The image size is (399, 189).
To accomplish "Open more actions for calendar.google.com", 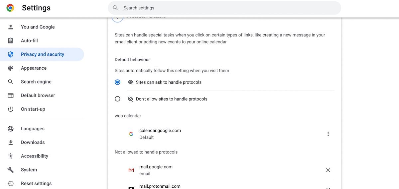I will tap(328, 134).
